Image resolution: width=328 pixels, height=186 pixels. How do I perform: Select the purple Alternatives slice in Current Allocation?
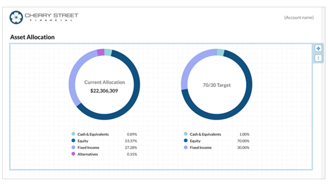click(x=101, y=52)
